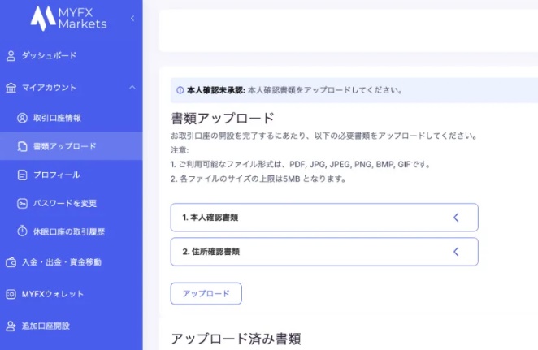
Task: Click the ダッシュボード person icon
Action: [11, 56]
